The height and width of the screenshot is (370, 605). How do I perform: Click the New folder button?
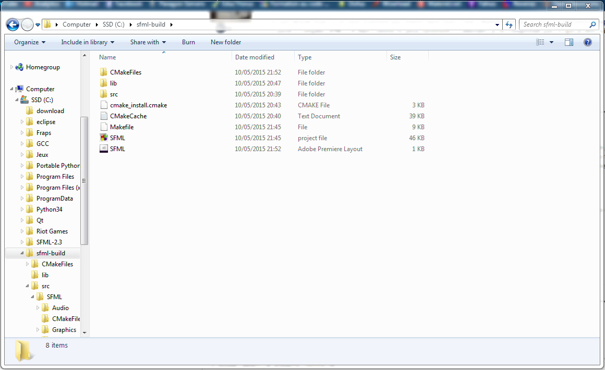226,42
